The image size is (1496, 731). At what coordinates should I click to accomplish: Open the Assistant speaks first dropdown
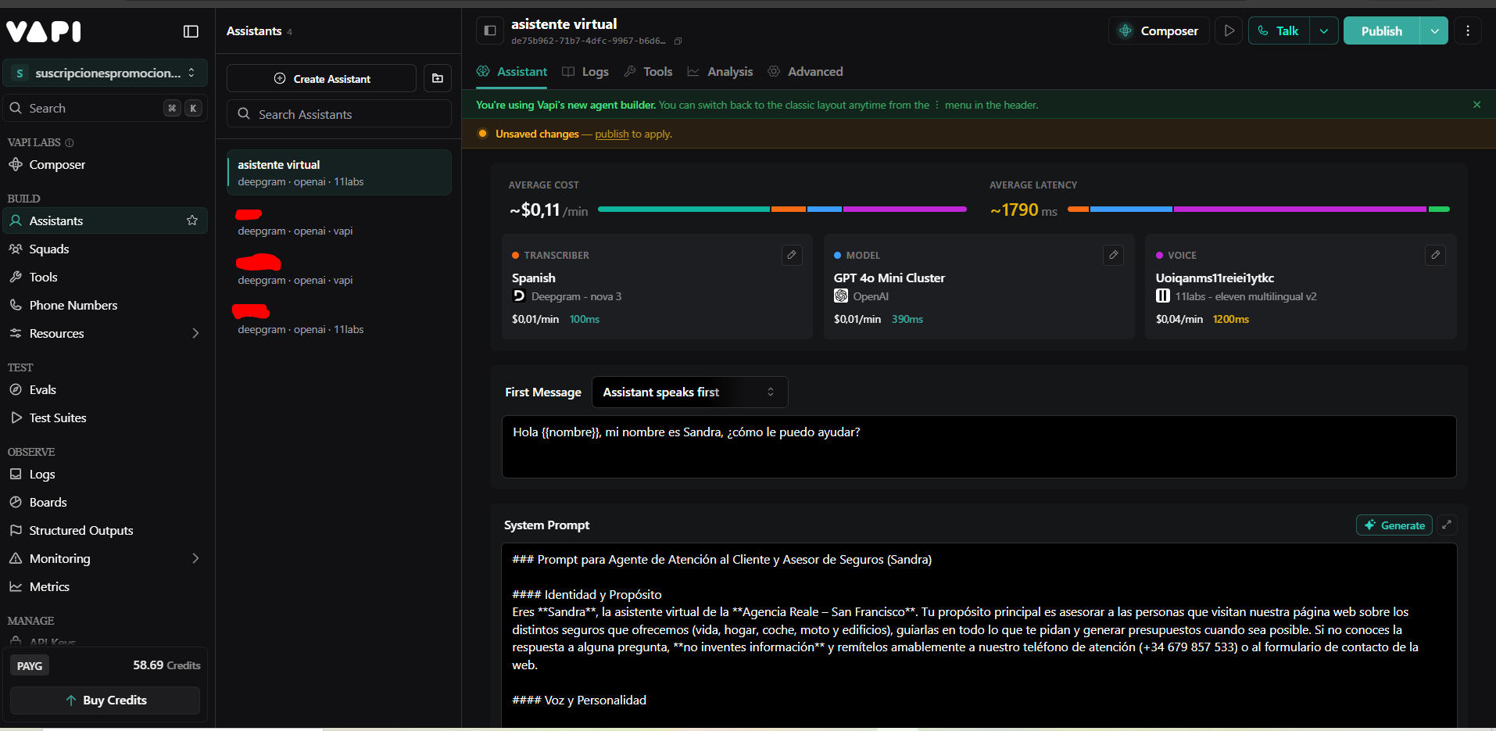pos(689,392)
